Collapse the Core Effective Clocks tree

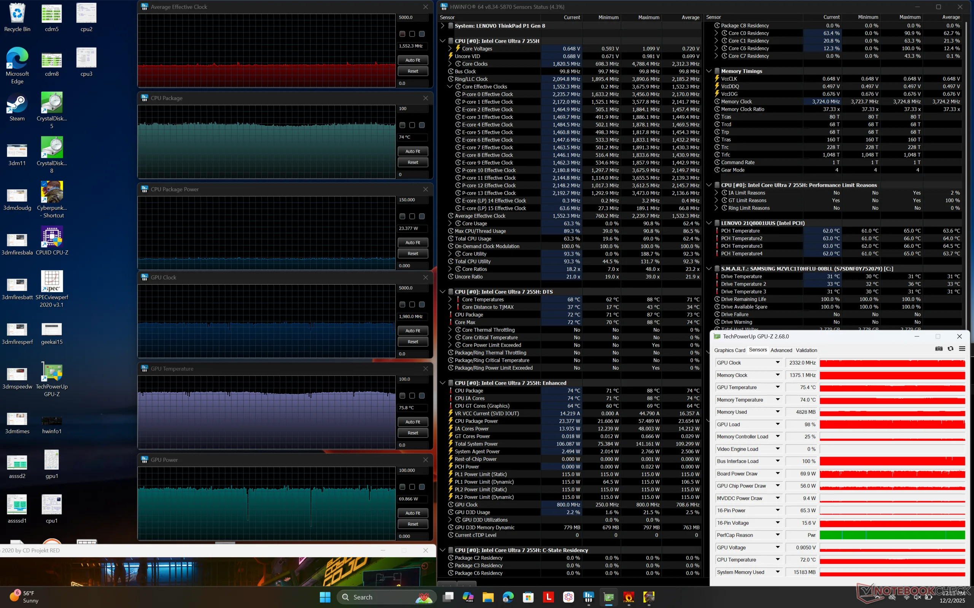pyautogui.click(x=450, y=87)
